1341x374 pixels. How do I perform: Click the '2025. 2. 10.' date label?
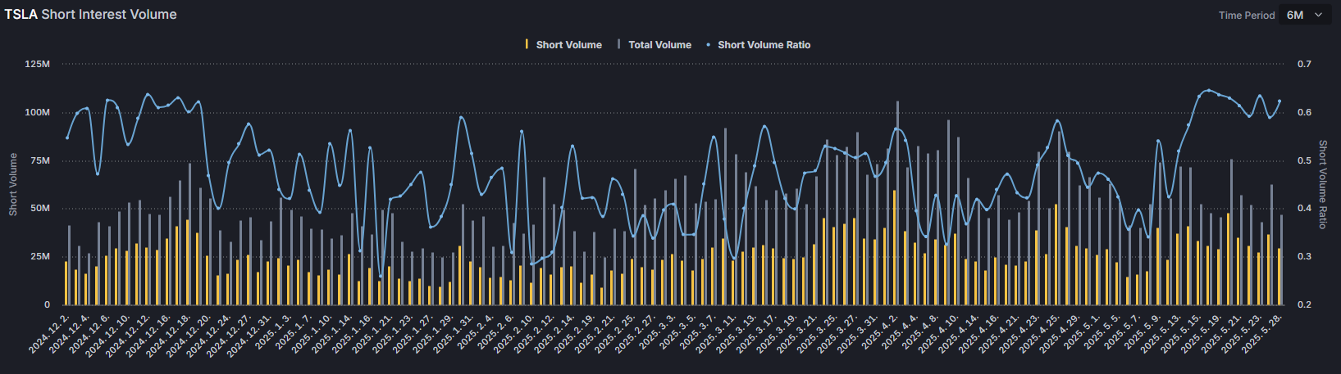[x=514, y=333]
